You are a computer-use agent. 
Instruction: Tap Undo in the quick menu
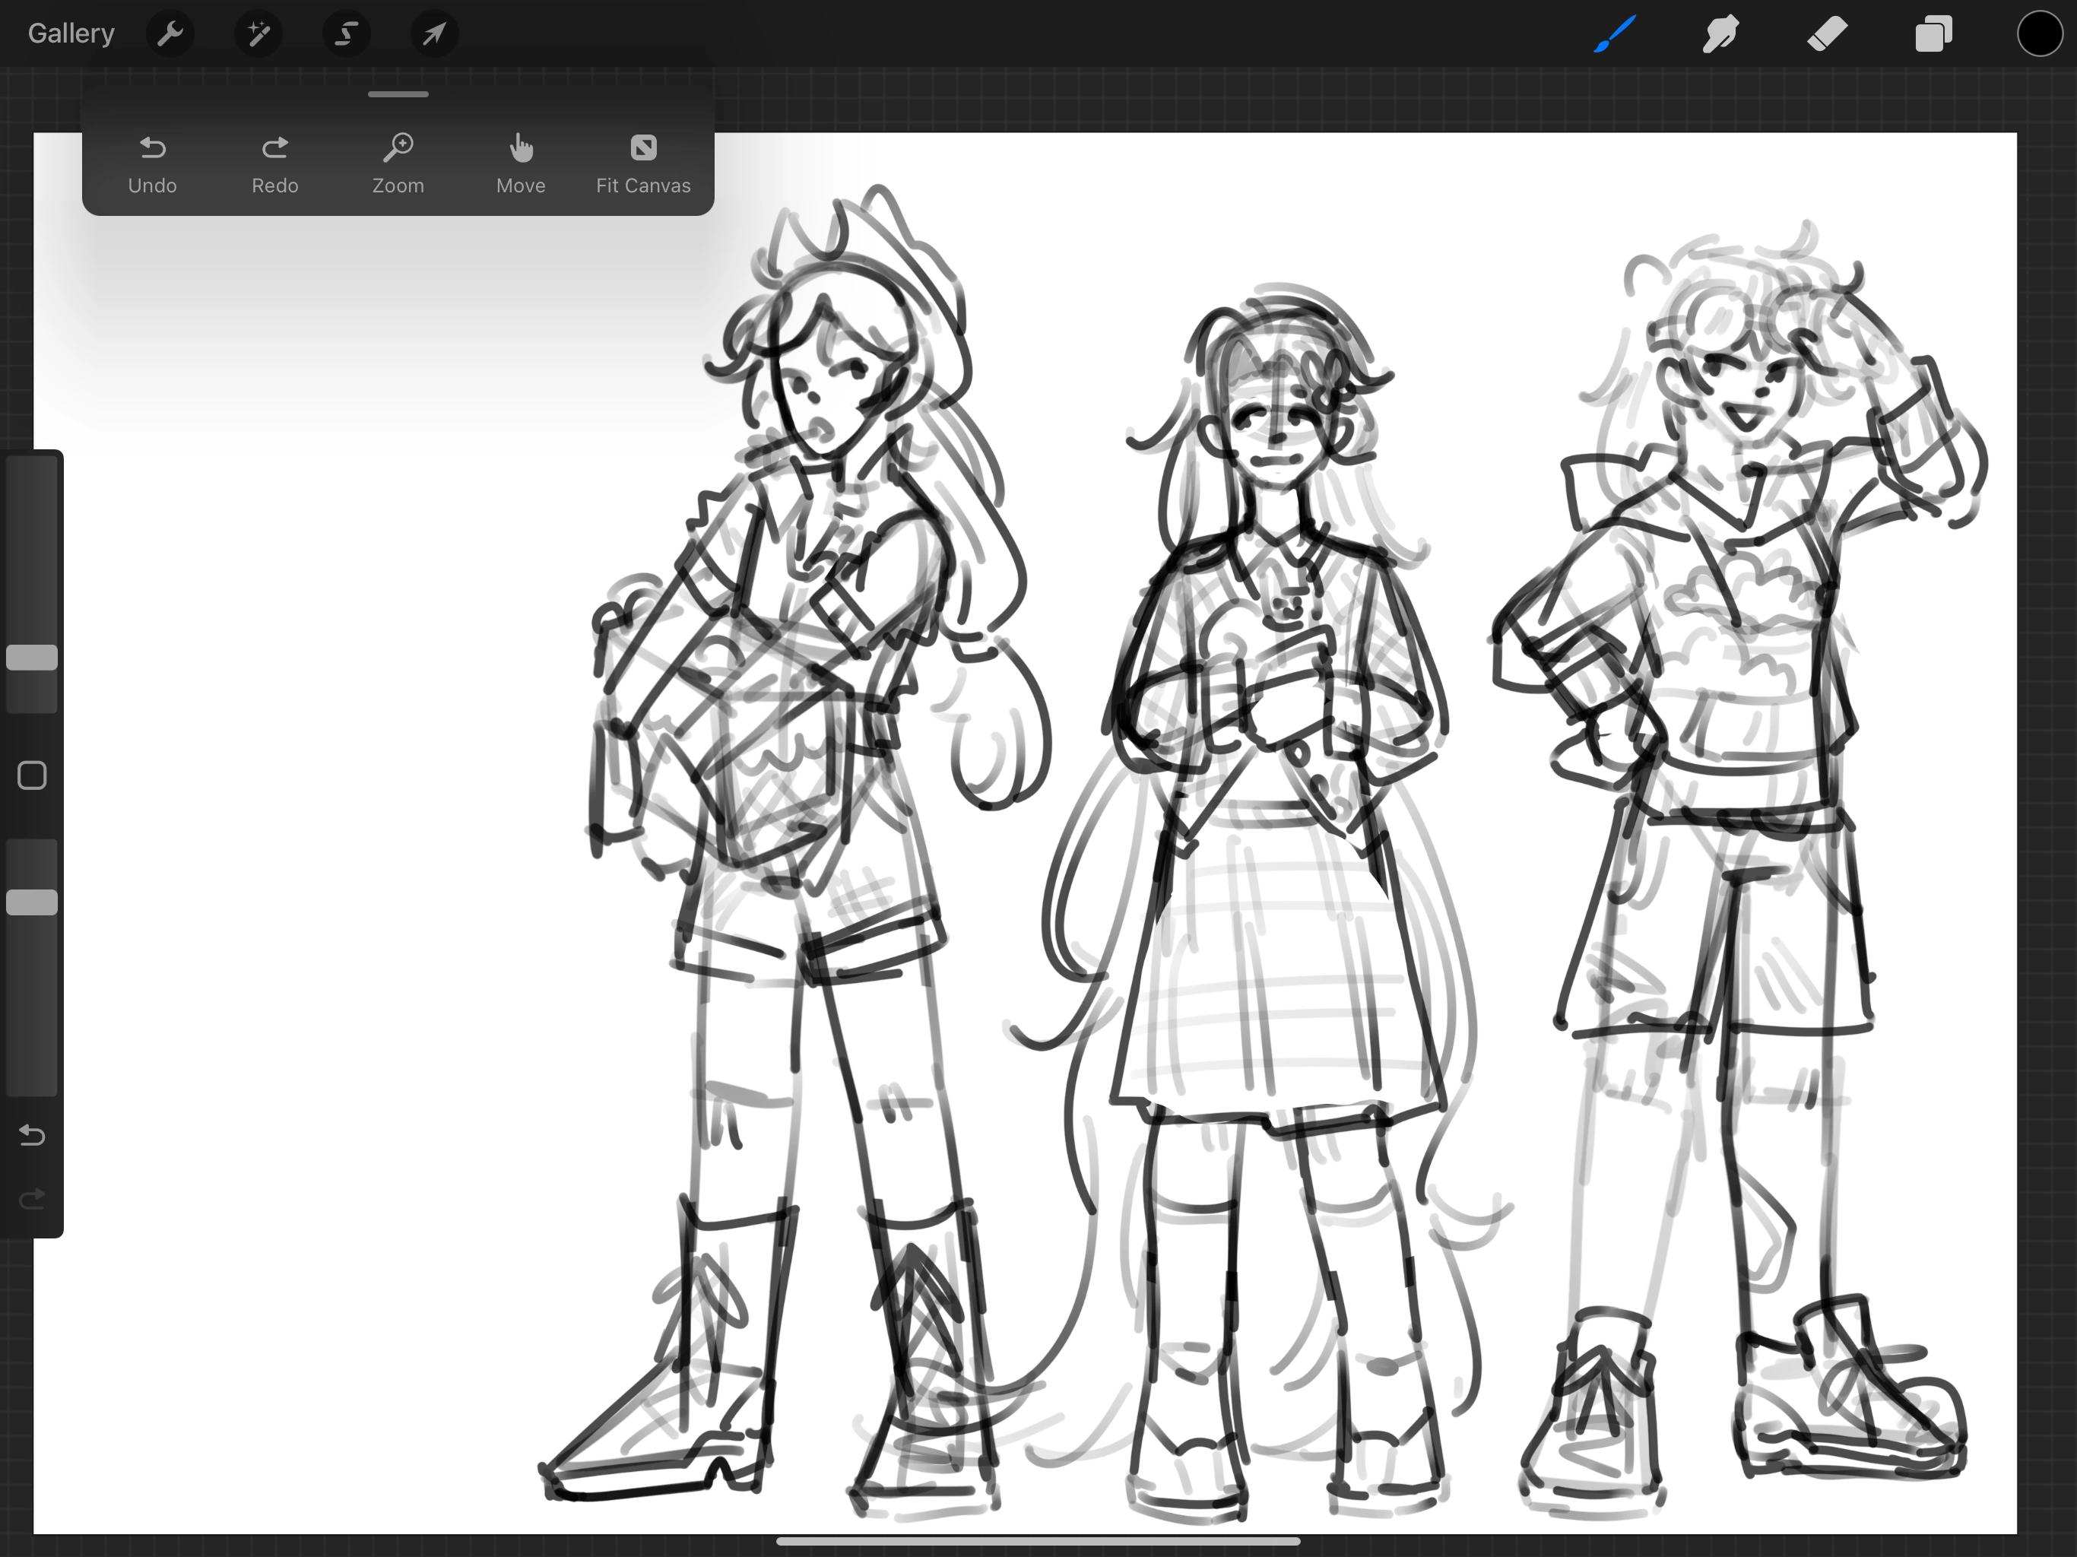(152, 164)
